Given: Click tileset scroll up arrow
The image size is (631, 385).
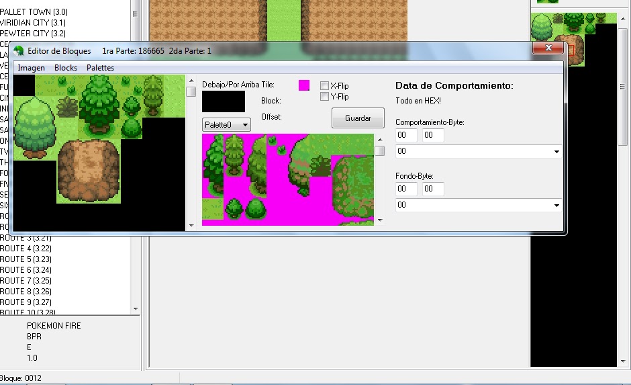Looking at the screenshot, I should coord(379,140).
